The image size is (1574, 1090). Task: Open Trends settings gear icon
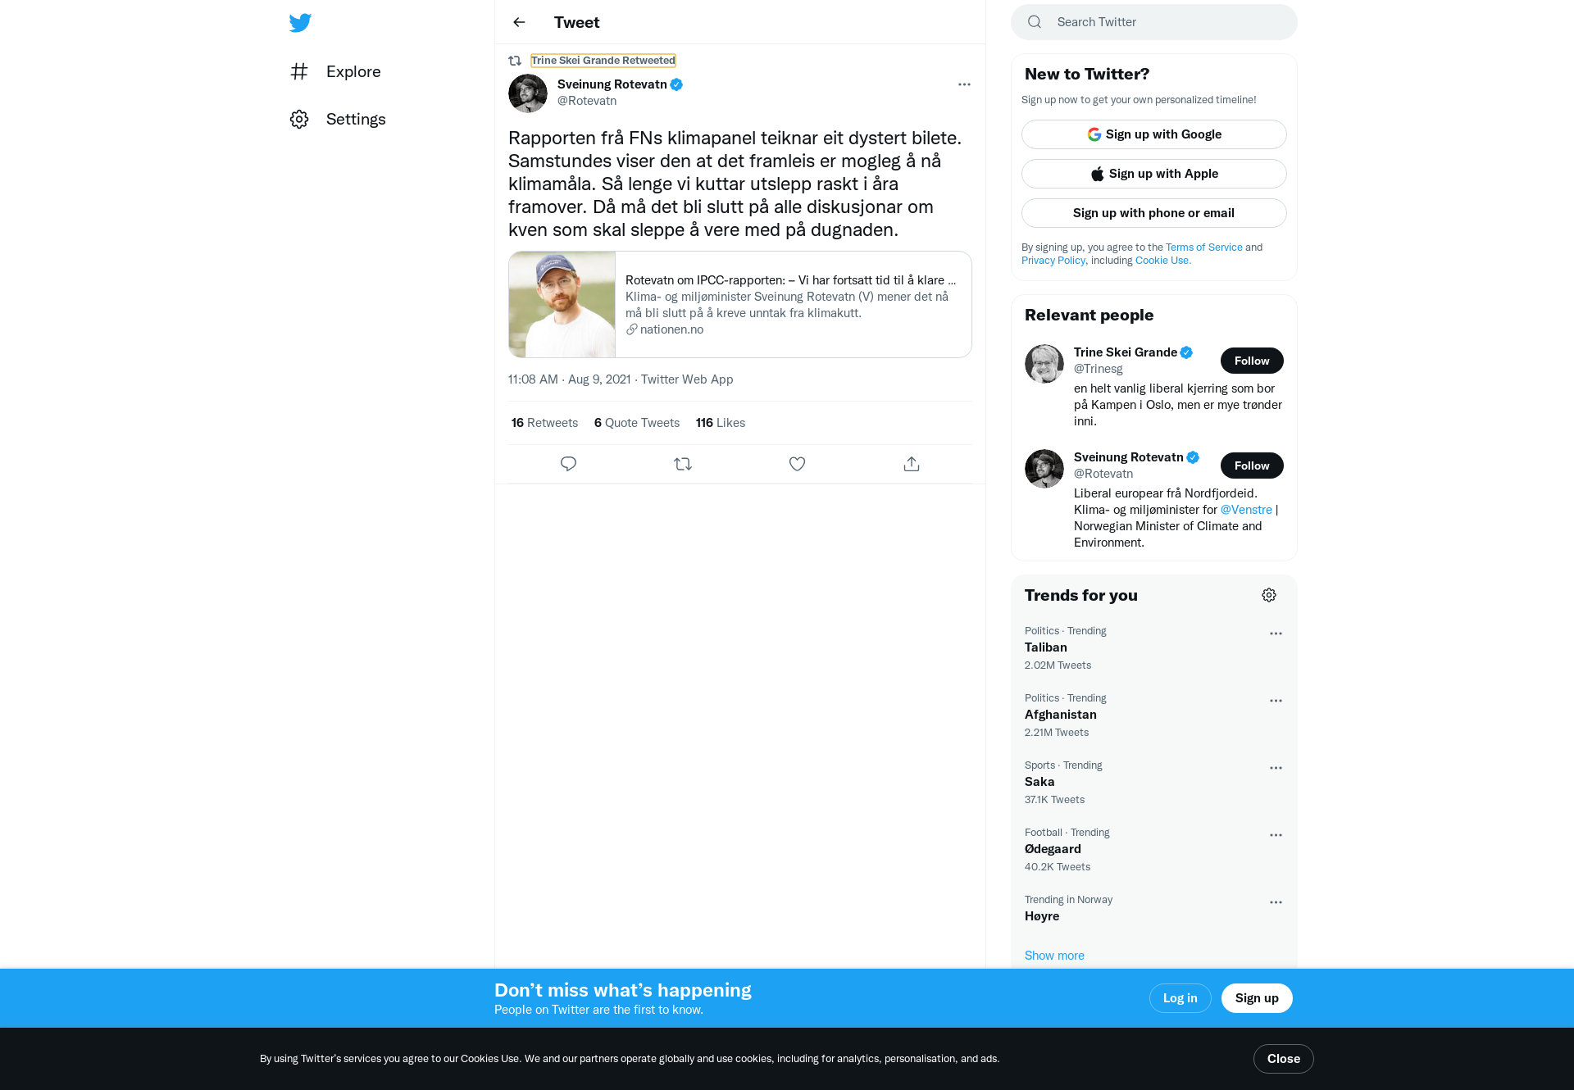click(1269, 595)
